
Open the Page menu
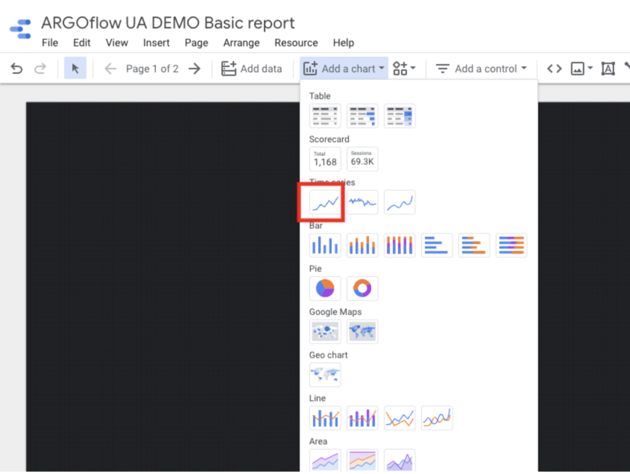[196, 43]
